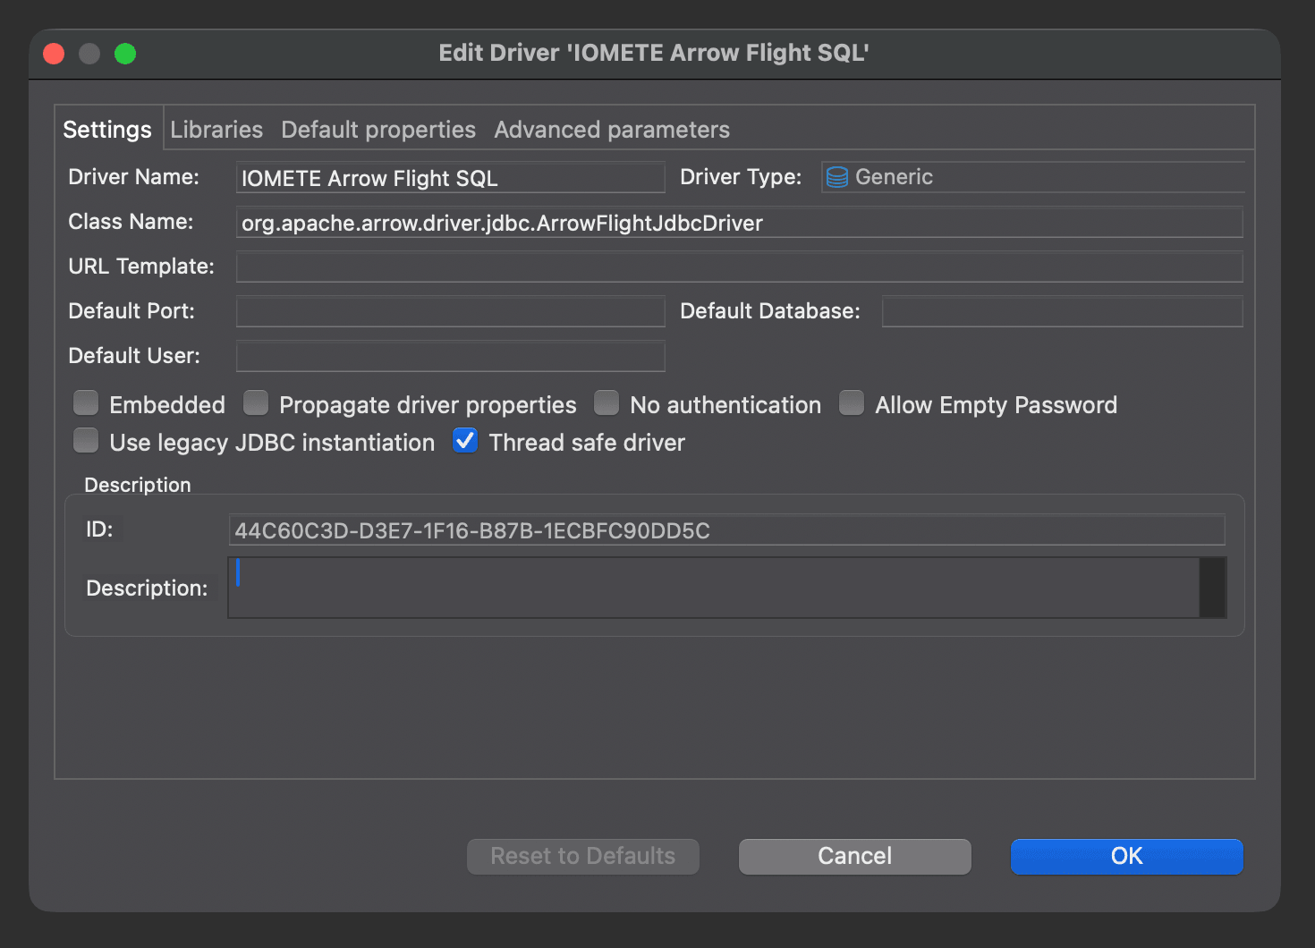Enable Allow Empty Password checkbox

click(852, 403)
